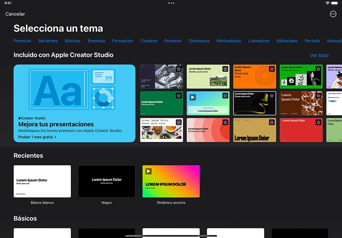Click the premium badge on the red theme
This screenshot has width=342, height=238.
pyautogui.click(x=318, y=122)
